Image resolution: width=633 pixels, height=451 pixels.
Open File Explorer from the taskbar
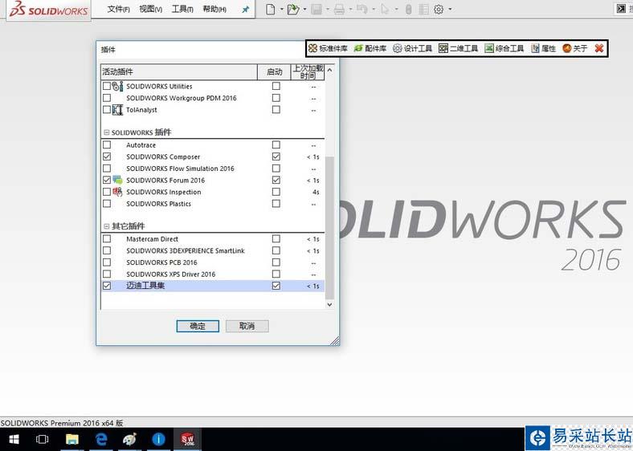pyautogui.click(x=71, y=439)
